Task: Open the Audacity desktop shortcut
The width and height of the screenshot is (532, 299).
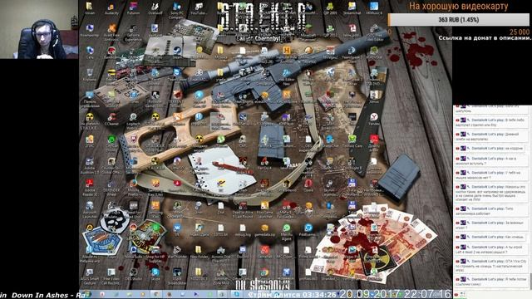Action: tap(111, 9)
